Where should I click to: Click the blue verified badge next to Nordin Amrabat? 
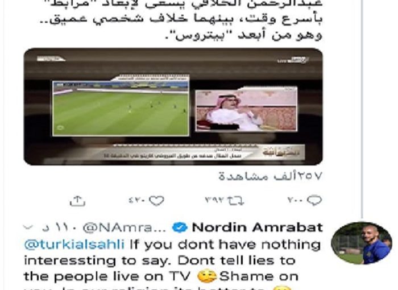[x=180, y=227]
